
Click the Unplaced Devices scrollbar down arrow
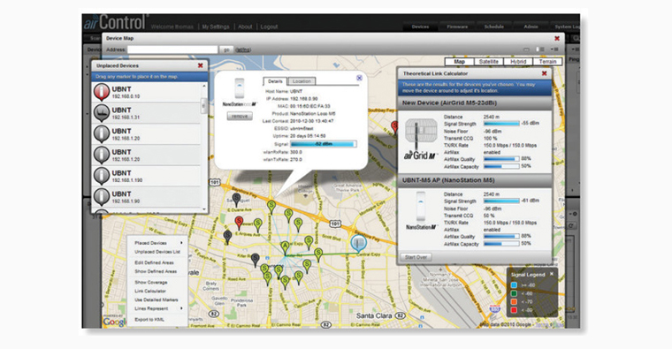(204, 209)
